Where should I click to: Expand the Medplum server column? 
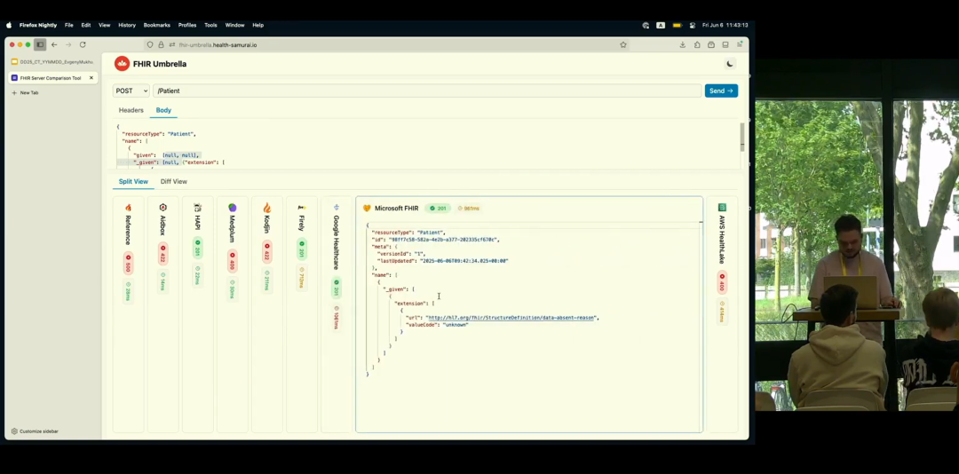coord(233,314)
